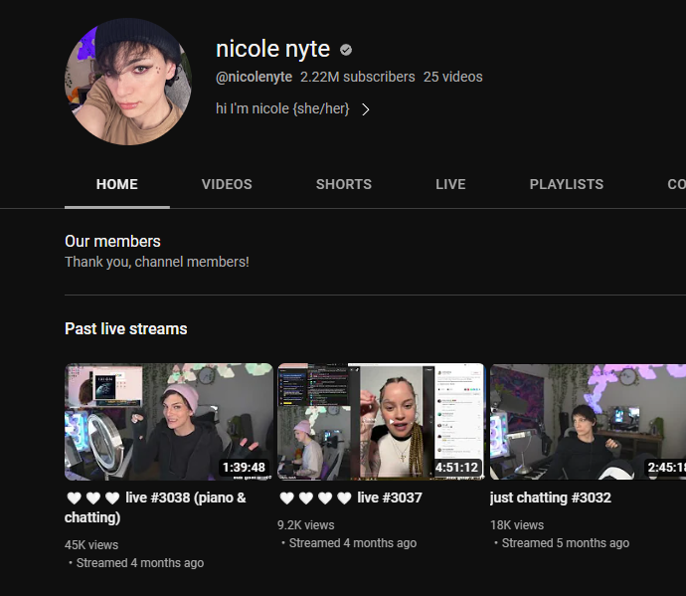Click the verified checkmark badge beside nicole nyte
This screenshot has width=686, height=596.
point(346,51)
